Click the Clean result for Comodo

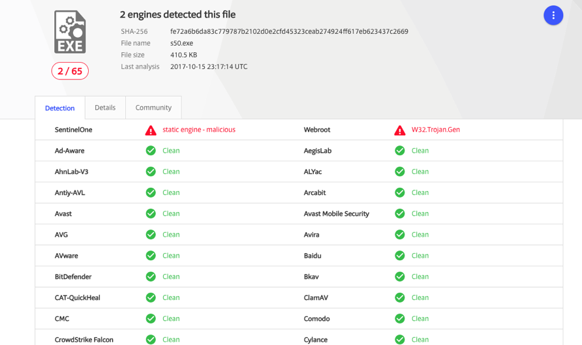click(x=420, y=319)
